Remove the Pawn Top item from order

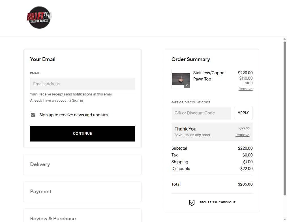tap(245, 89)
